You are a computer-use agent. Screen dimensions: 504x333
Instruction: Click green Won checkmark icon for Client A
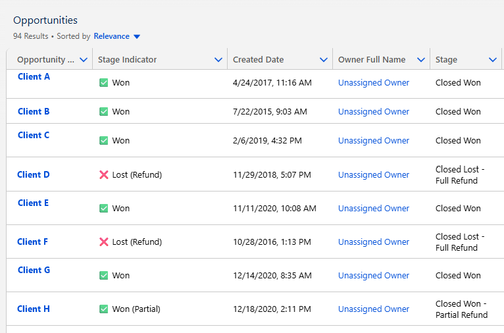103,83
